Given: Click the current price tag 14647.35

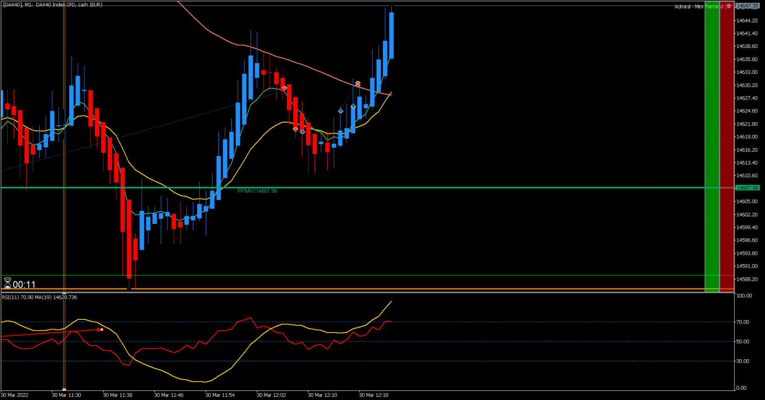Looking at the screenshot, I should tap(747, 6).
